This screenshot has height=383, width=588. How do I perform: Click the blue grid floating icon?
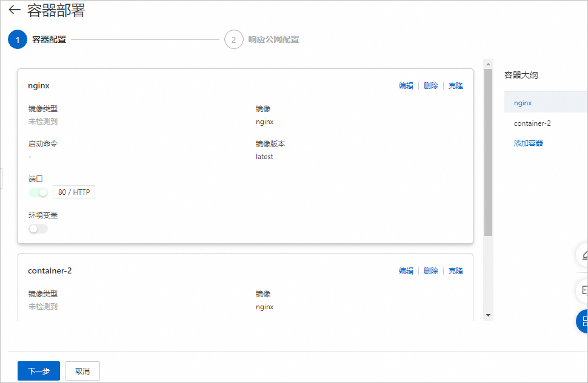click(584, 321)
